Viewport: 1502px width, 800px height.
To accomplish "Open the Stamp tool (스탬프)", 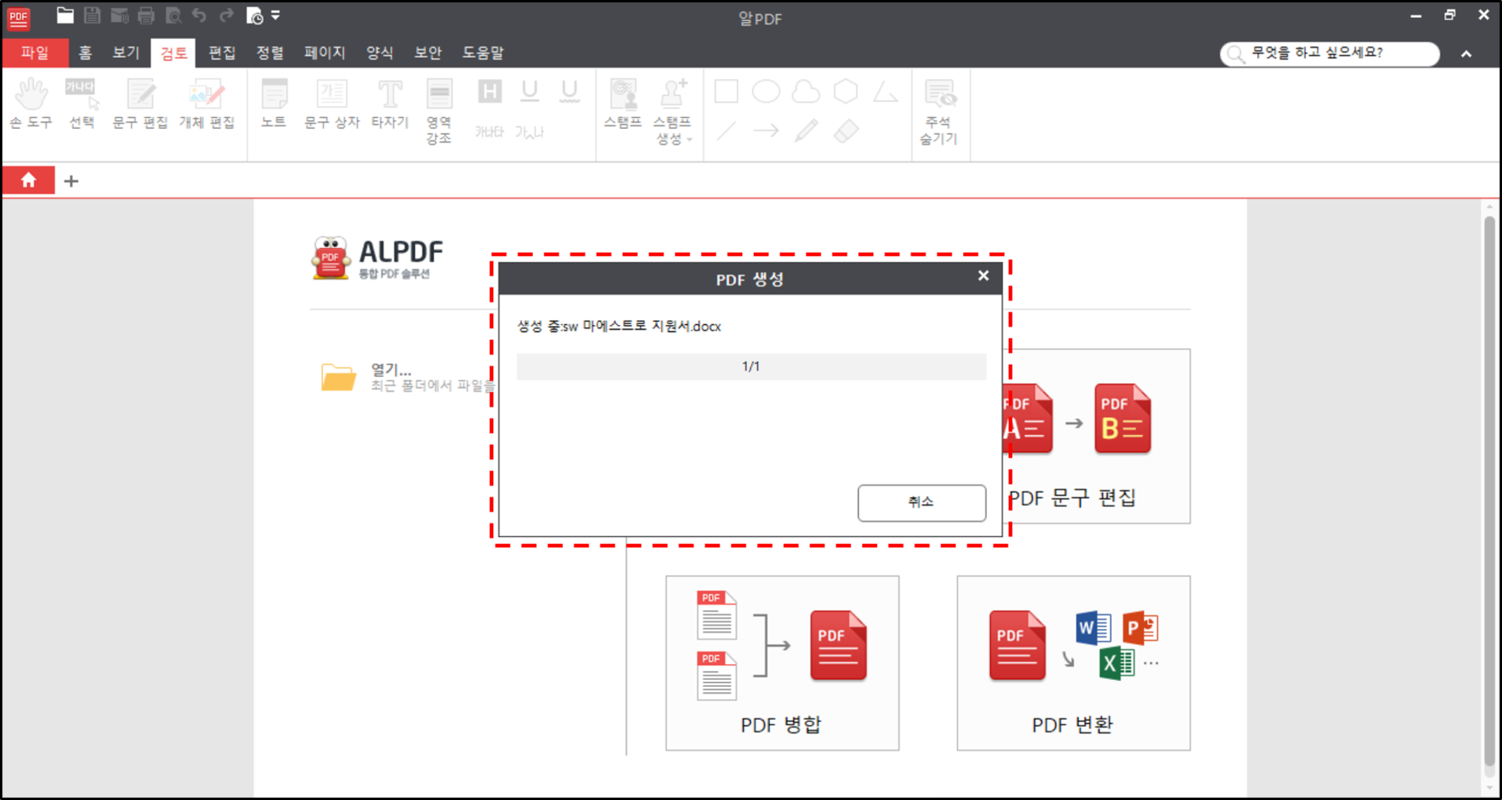I will coord(623,104).
